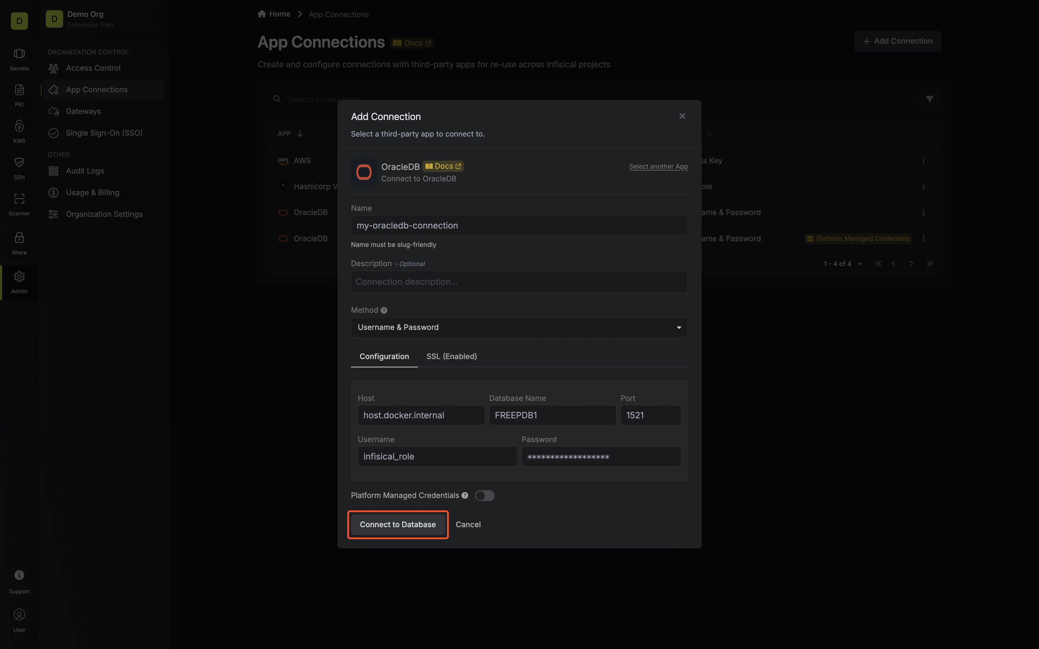Viewport: 1039px width, 649px height.
Task: Click the Add Connection button
Action: click(897, 41)
